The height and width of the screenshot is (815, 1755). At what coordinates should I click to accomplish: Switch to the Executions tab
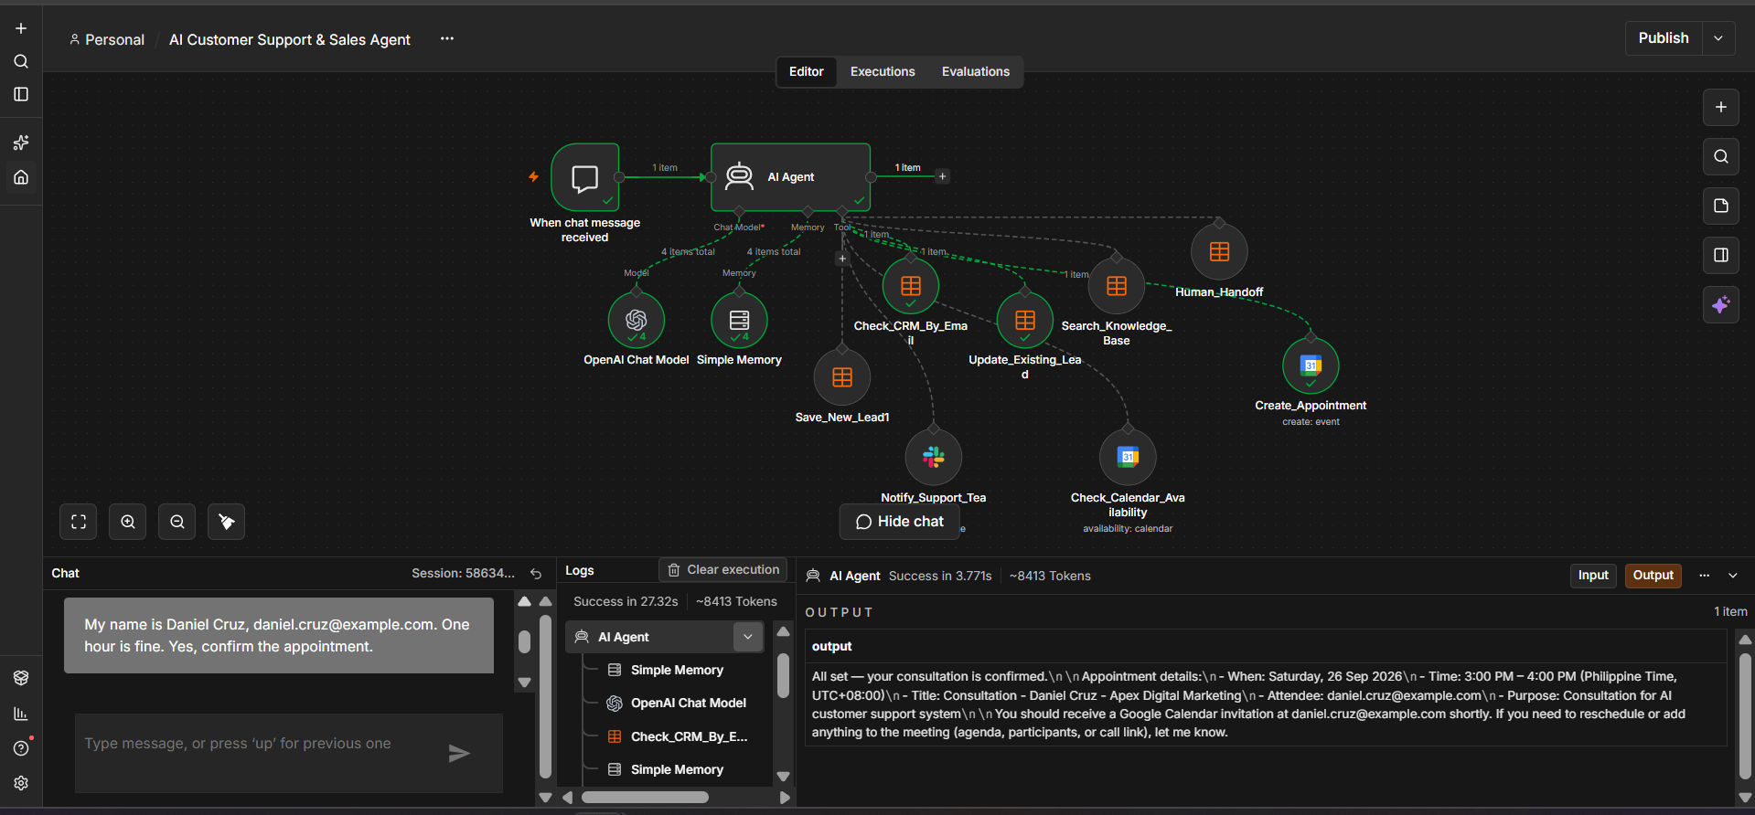(x=883, y=71)
